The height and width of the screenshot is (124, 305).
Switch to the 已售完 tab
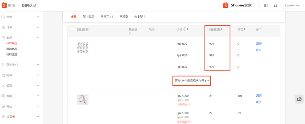pyautogui.click(x=106, y=17)
